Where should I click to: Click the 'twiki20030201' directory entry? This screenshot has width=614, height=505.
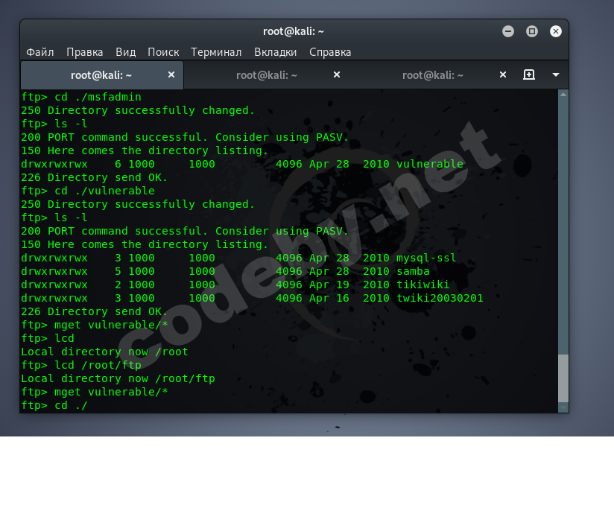pos(440,298)
